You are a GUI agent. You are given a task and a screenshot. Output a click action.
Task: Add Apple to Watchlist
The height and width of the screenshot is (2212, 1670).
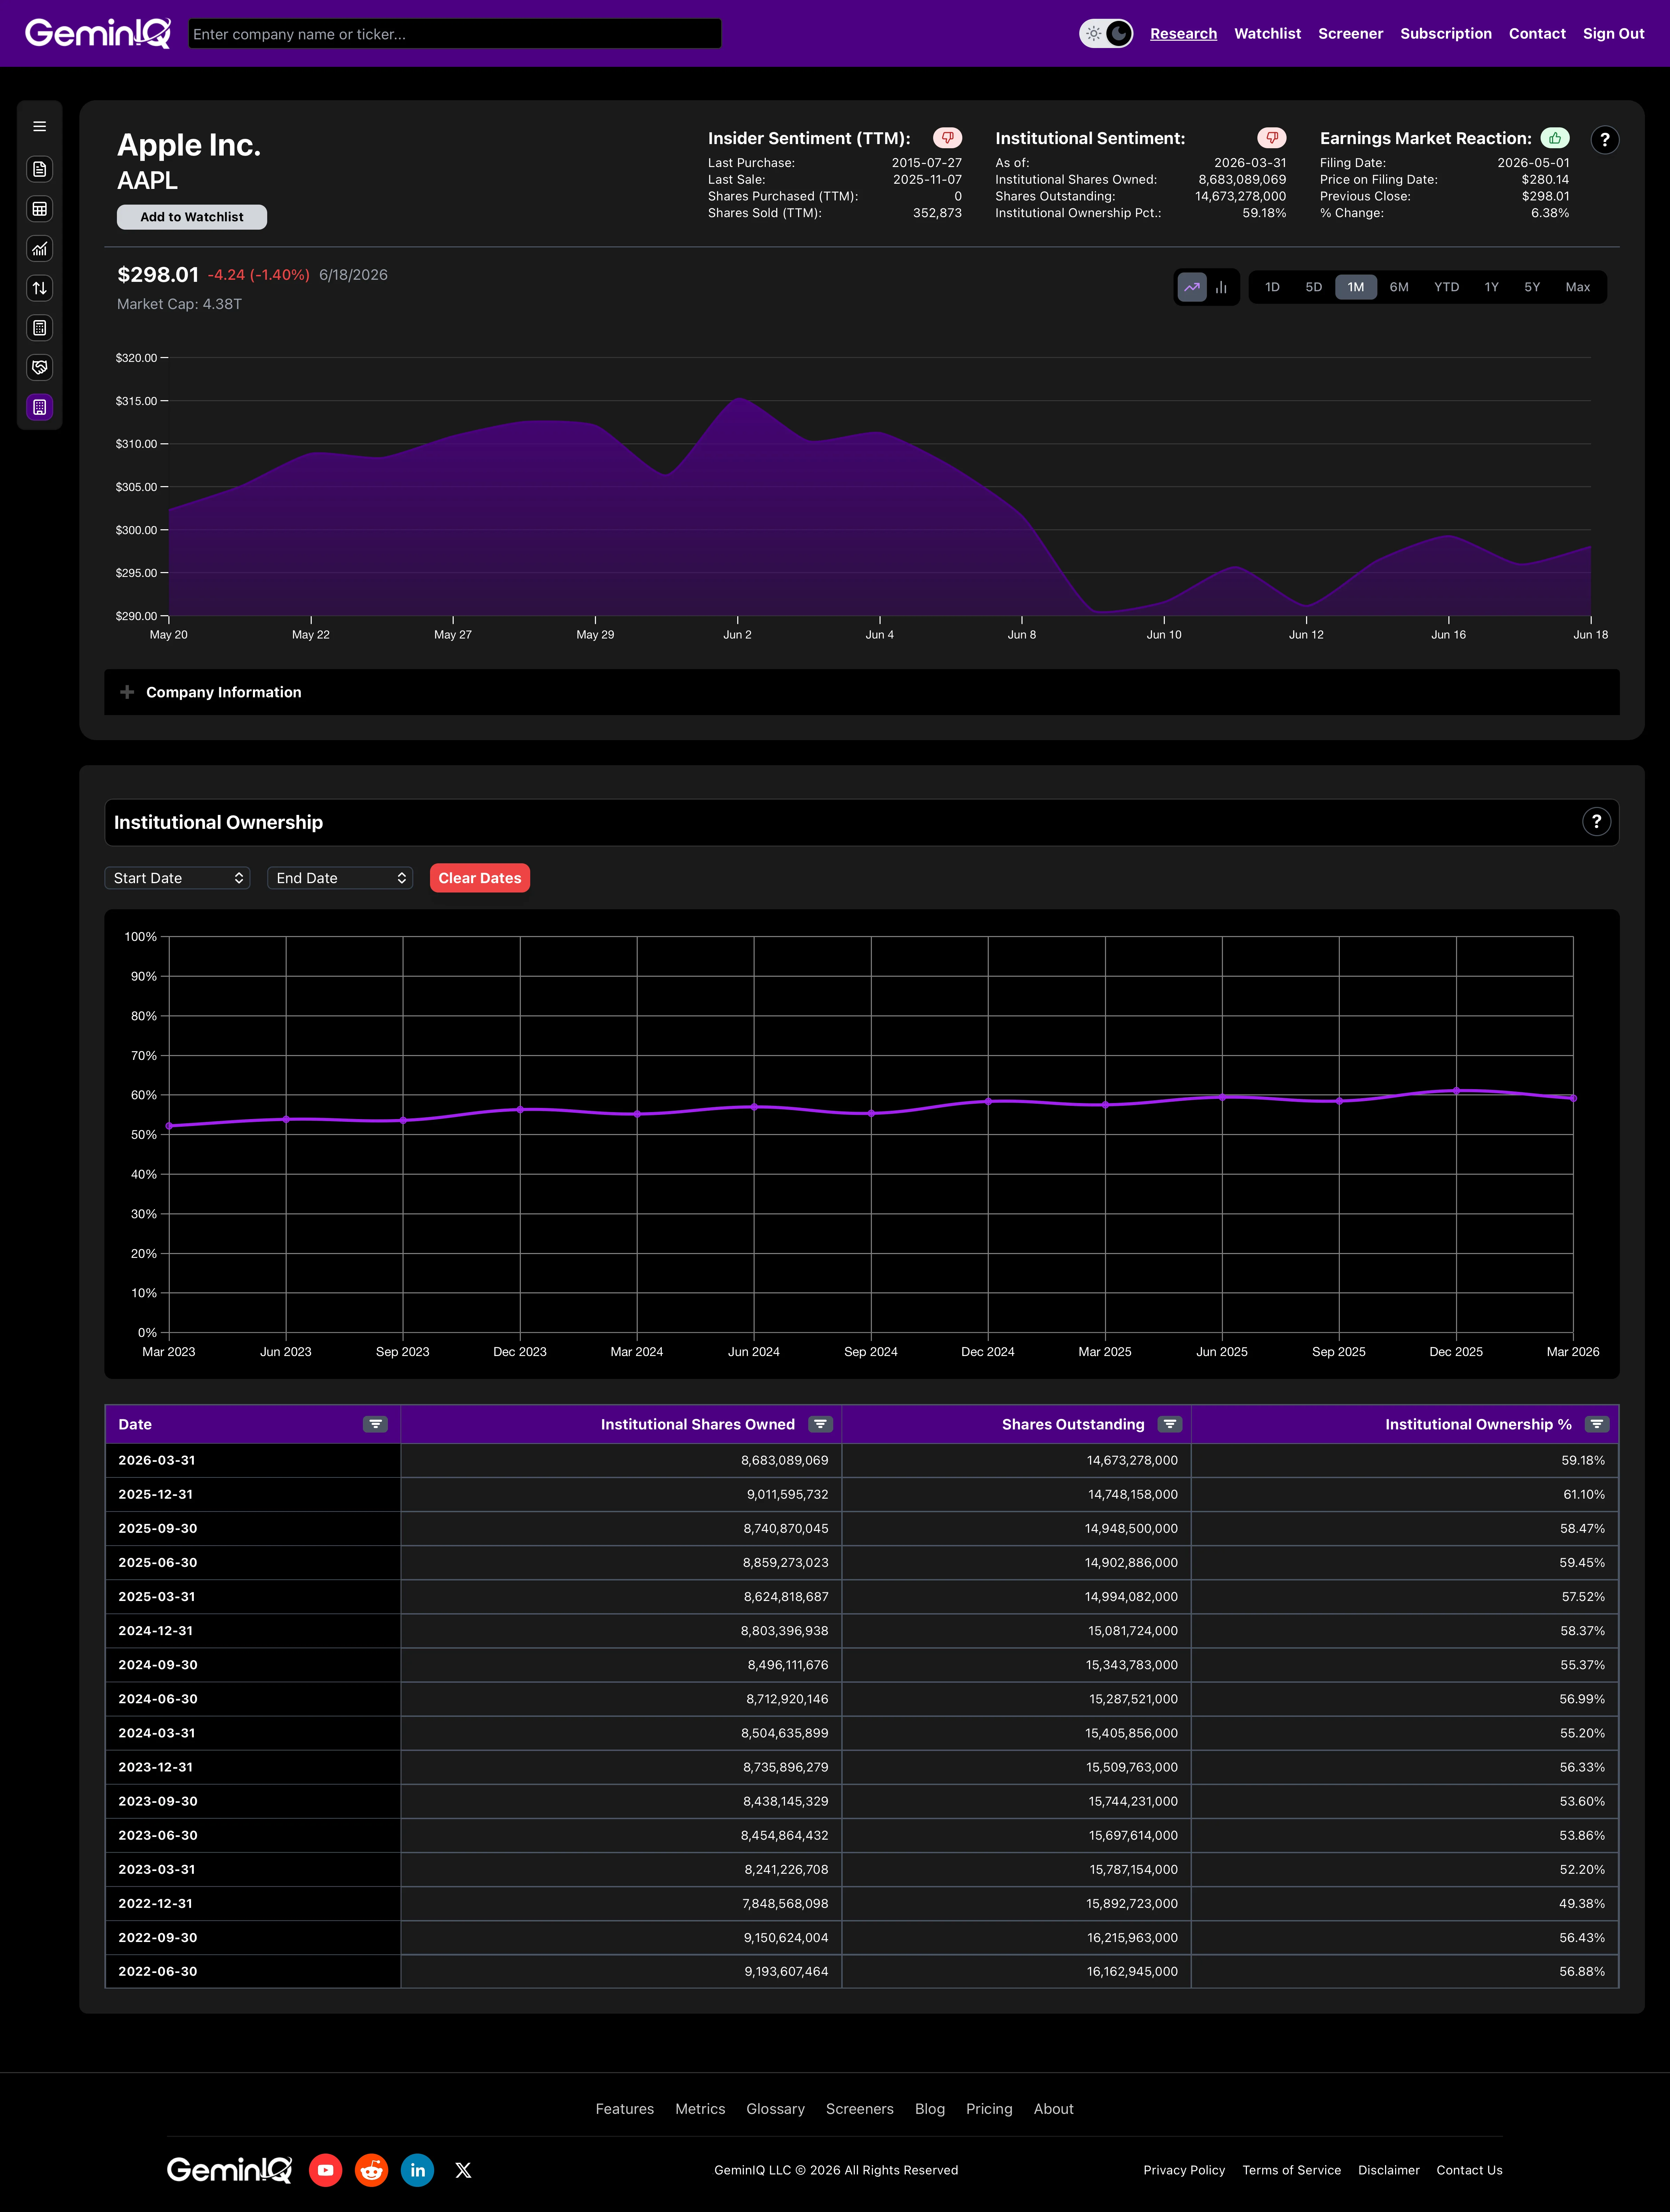click(x=192, y=217)
